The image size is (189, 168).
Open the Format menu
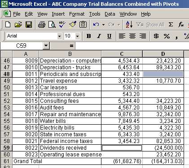[77, 14]
